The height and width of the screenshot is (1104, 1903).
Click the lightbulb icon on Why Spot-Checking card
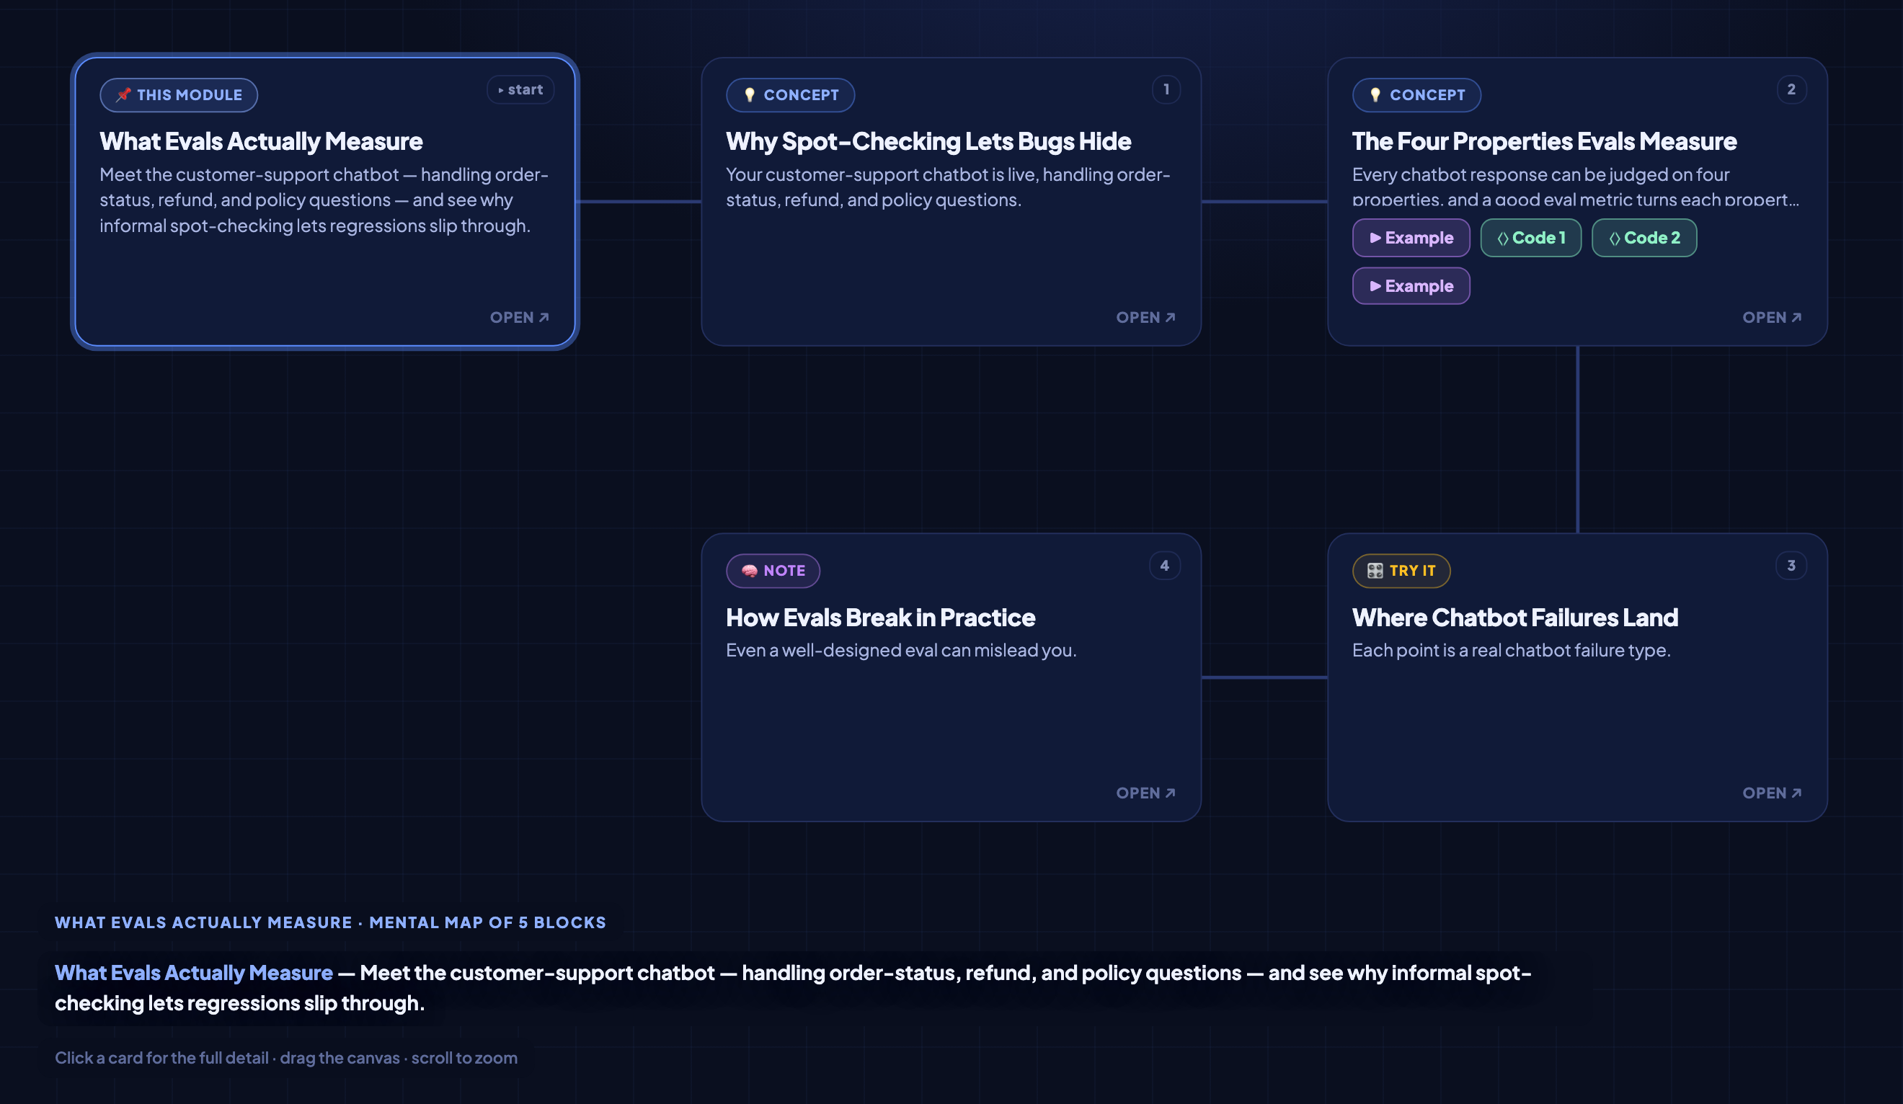click(x=749, y=95)
